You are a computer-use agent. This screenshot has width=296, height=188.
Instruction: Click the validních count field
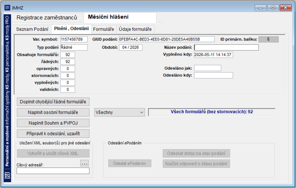[68, 90]
